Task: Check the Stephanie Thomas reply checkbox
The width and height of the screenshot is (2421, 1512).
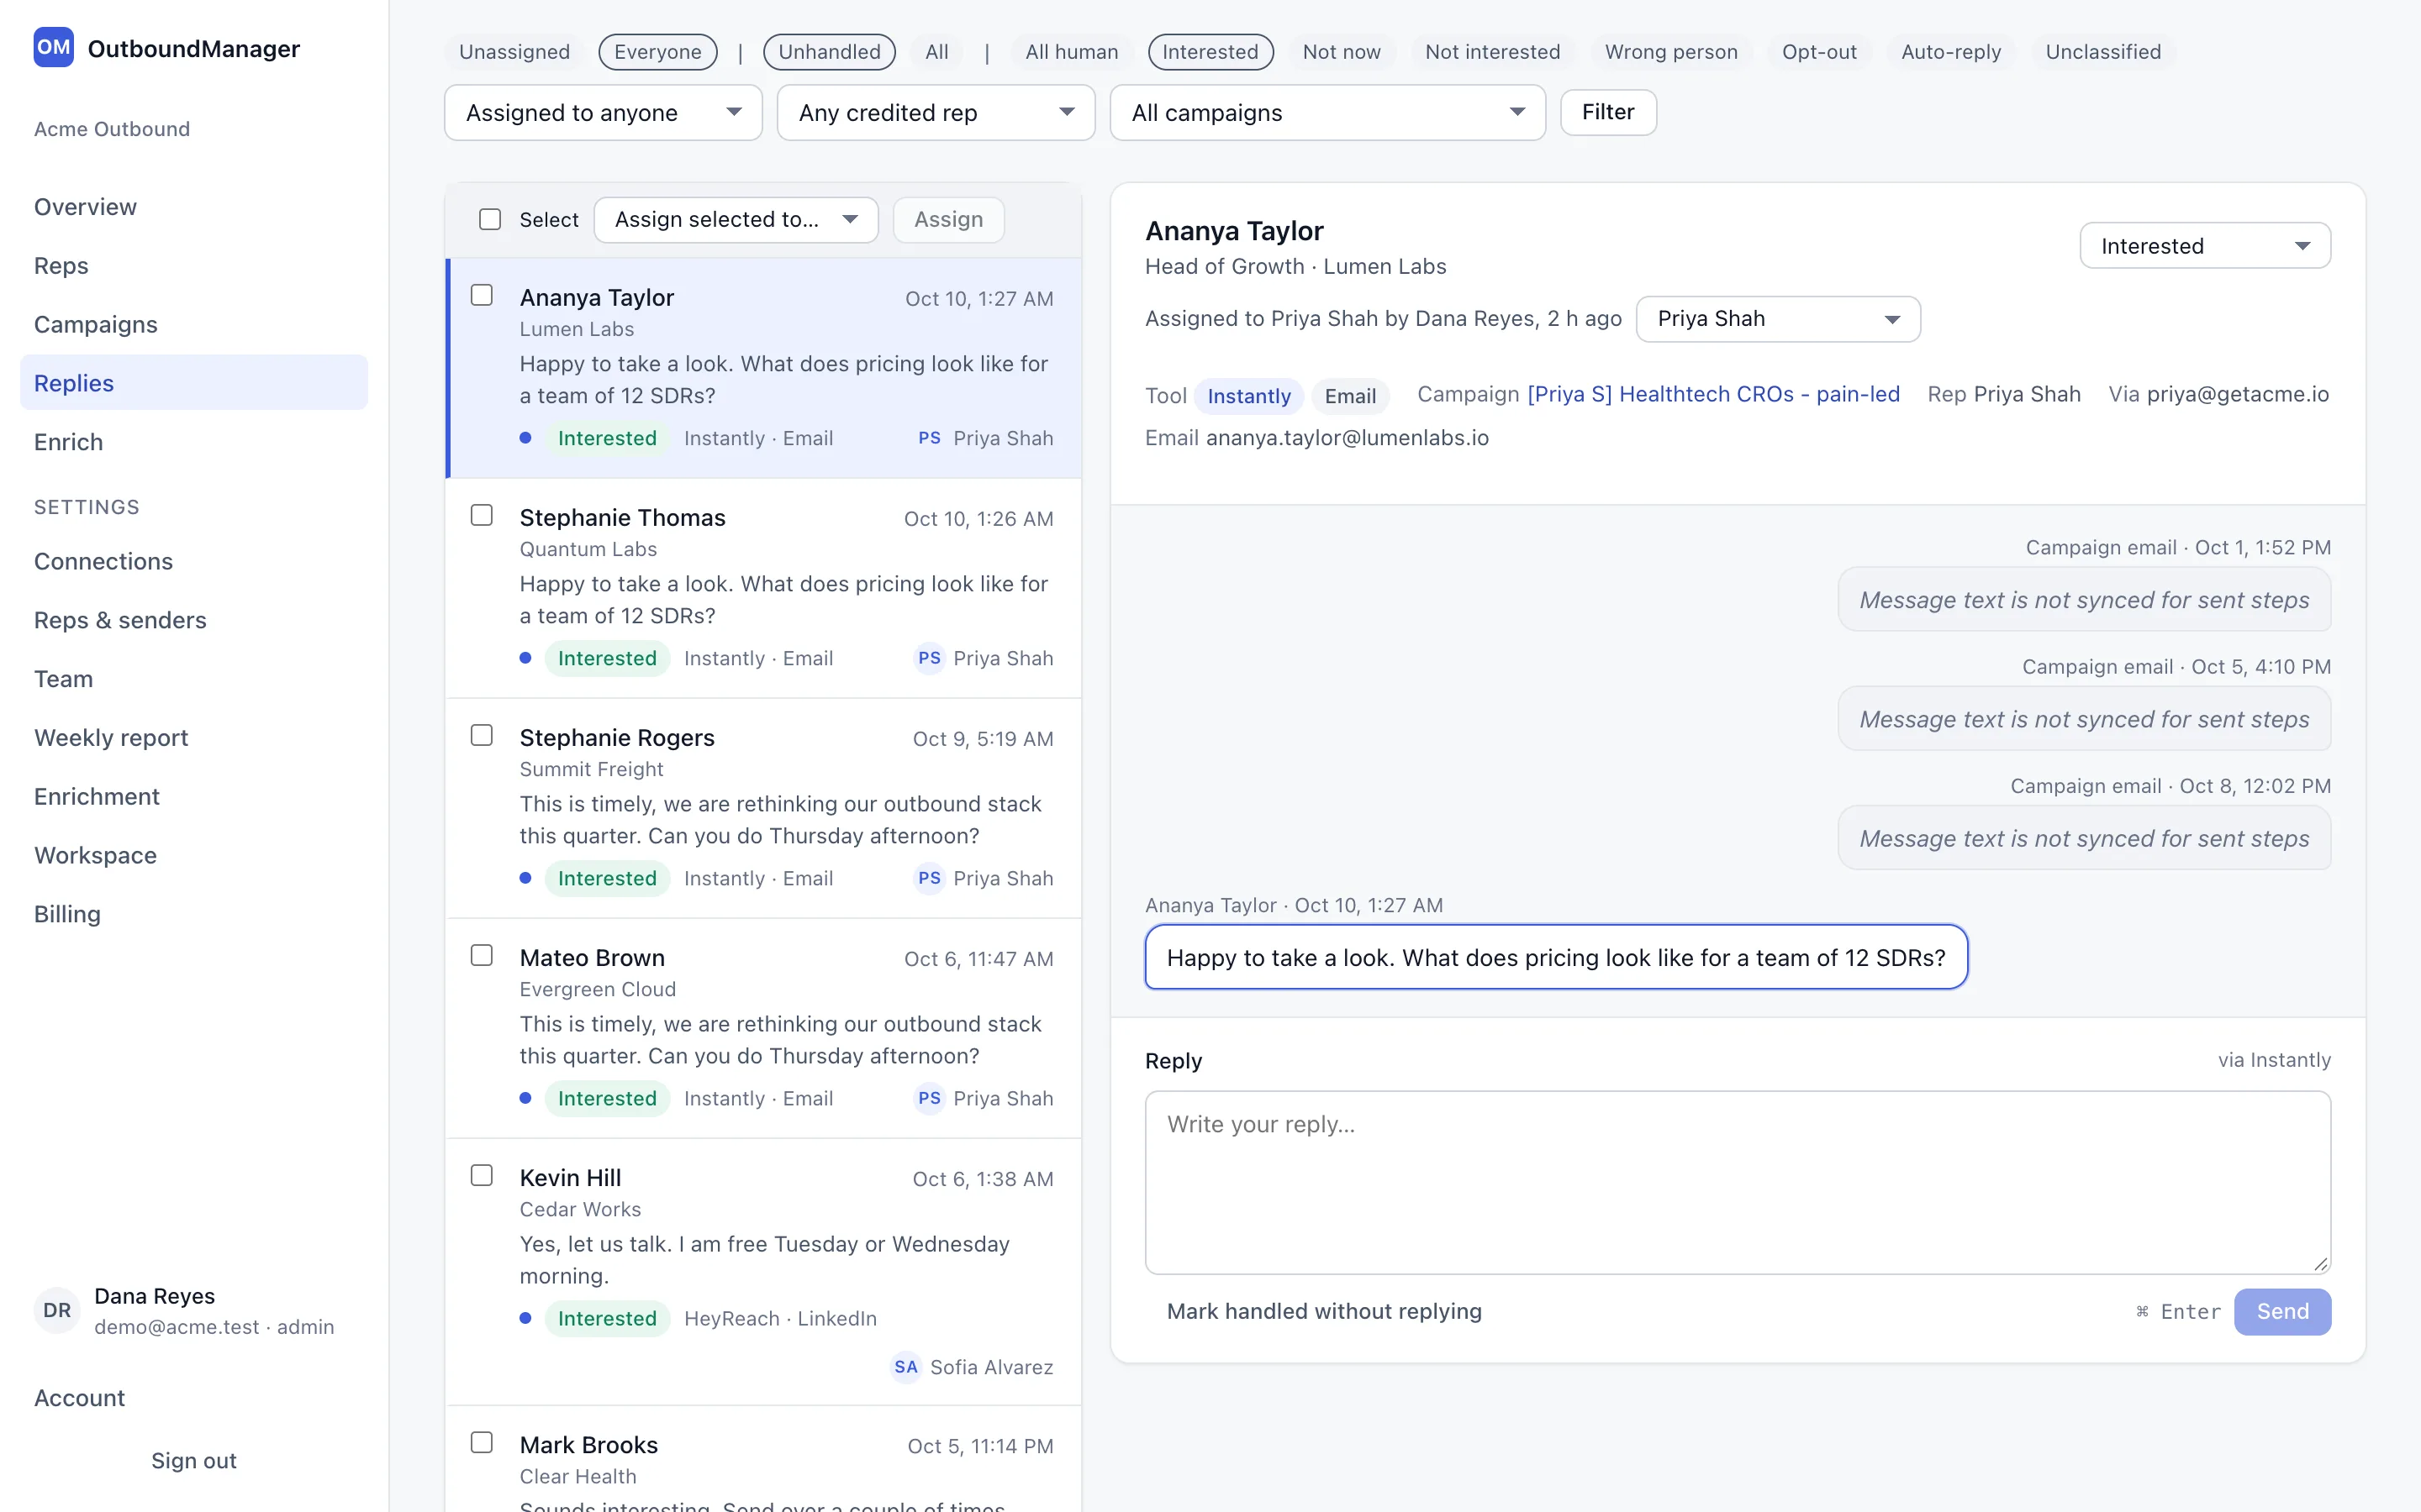Action: [481, 515]
